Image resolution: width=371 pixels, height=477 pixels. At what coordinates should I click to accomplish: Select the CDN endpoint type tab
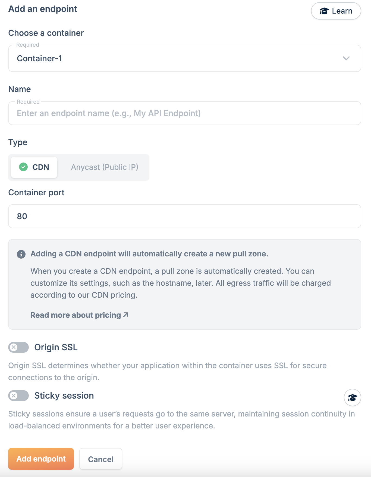pos(34,167)
